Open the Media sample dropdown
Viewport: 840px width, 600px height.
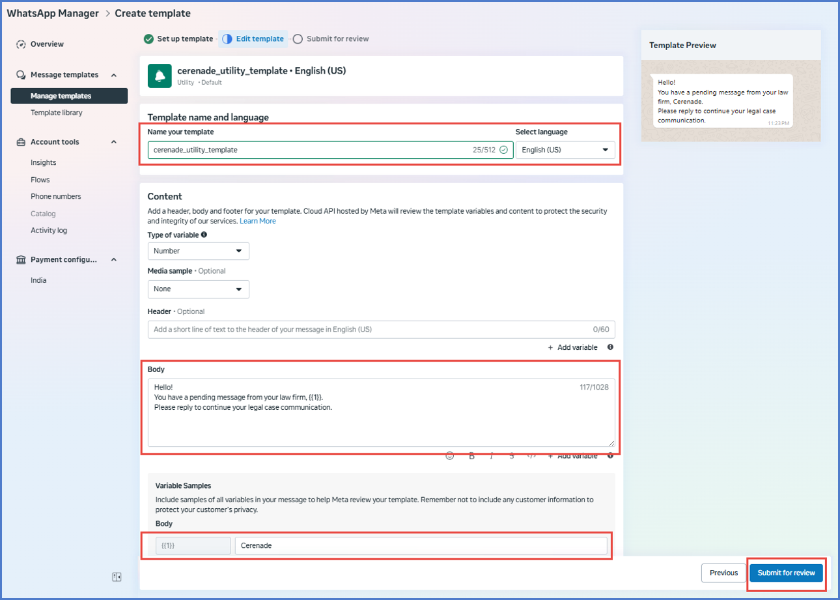click(x=198, y=289)
